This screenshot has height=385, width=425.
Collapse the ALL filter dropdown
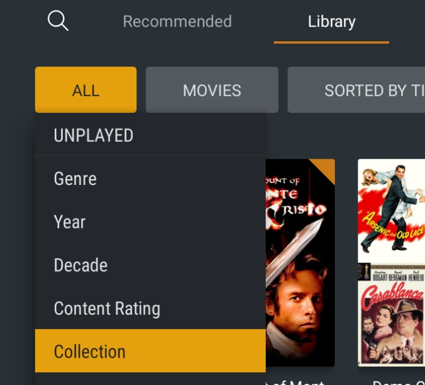pyautogui.click(x=85, y=90)
